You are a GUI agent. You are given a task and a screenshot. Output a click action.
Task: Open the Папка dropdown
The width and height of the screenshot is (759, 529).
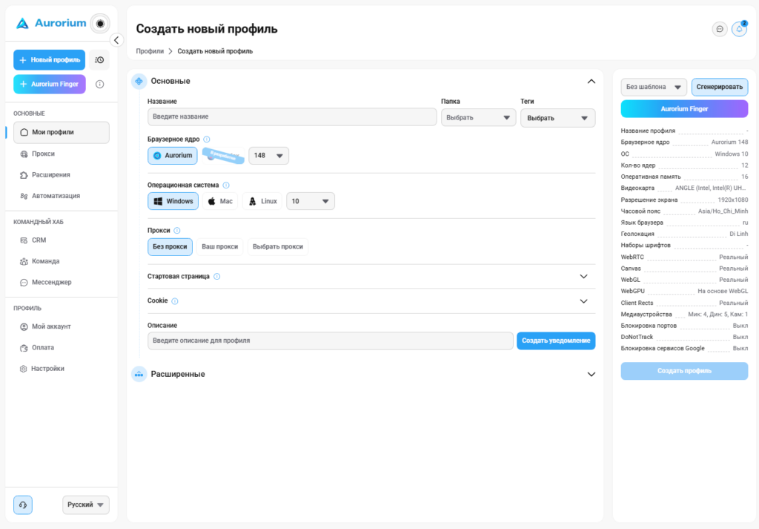coord(478,118)
